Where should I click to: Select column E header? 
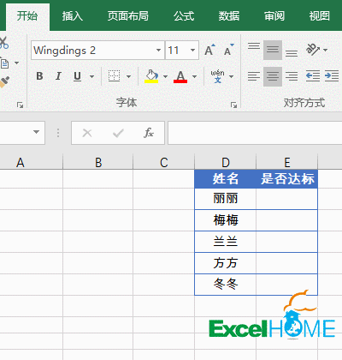(x=287, y=162)
